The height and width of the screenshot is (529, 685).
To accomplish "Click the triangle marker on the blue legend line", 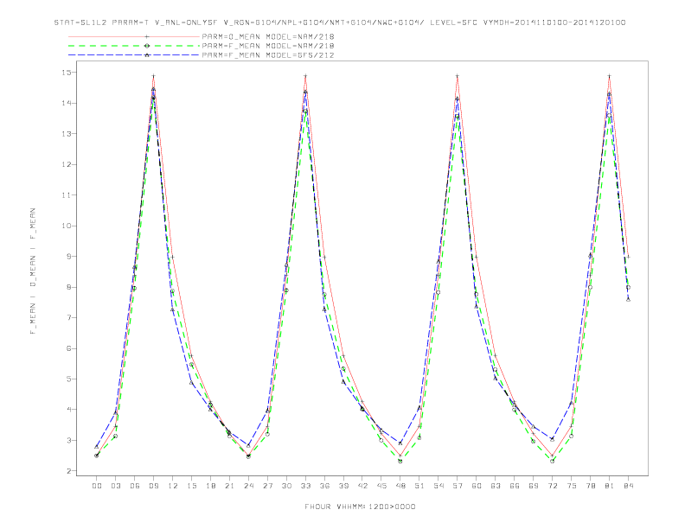I will pyautogui.click(x=147, y=55).
